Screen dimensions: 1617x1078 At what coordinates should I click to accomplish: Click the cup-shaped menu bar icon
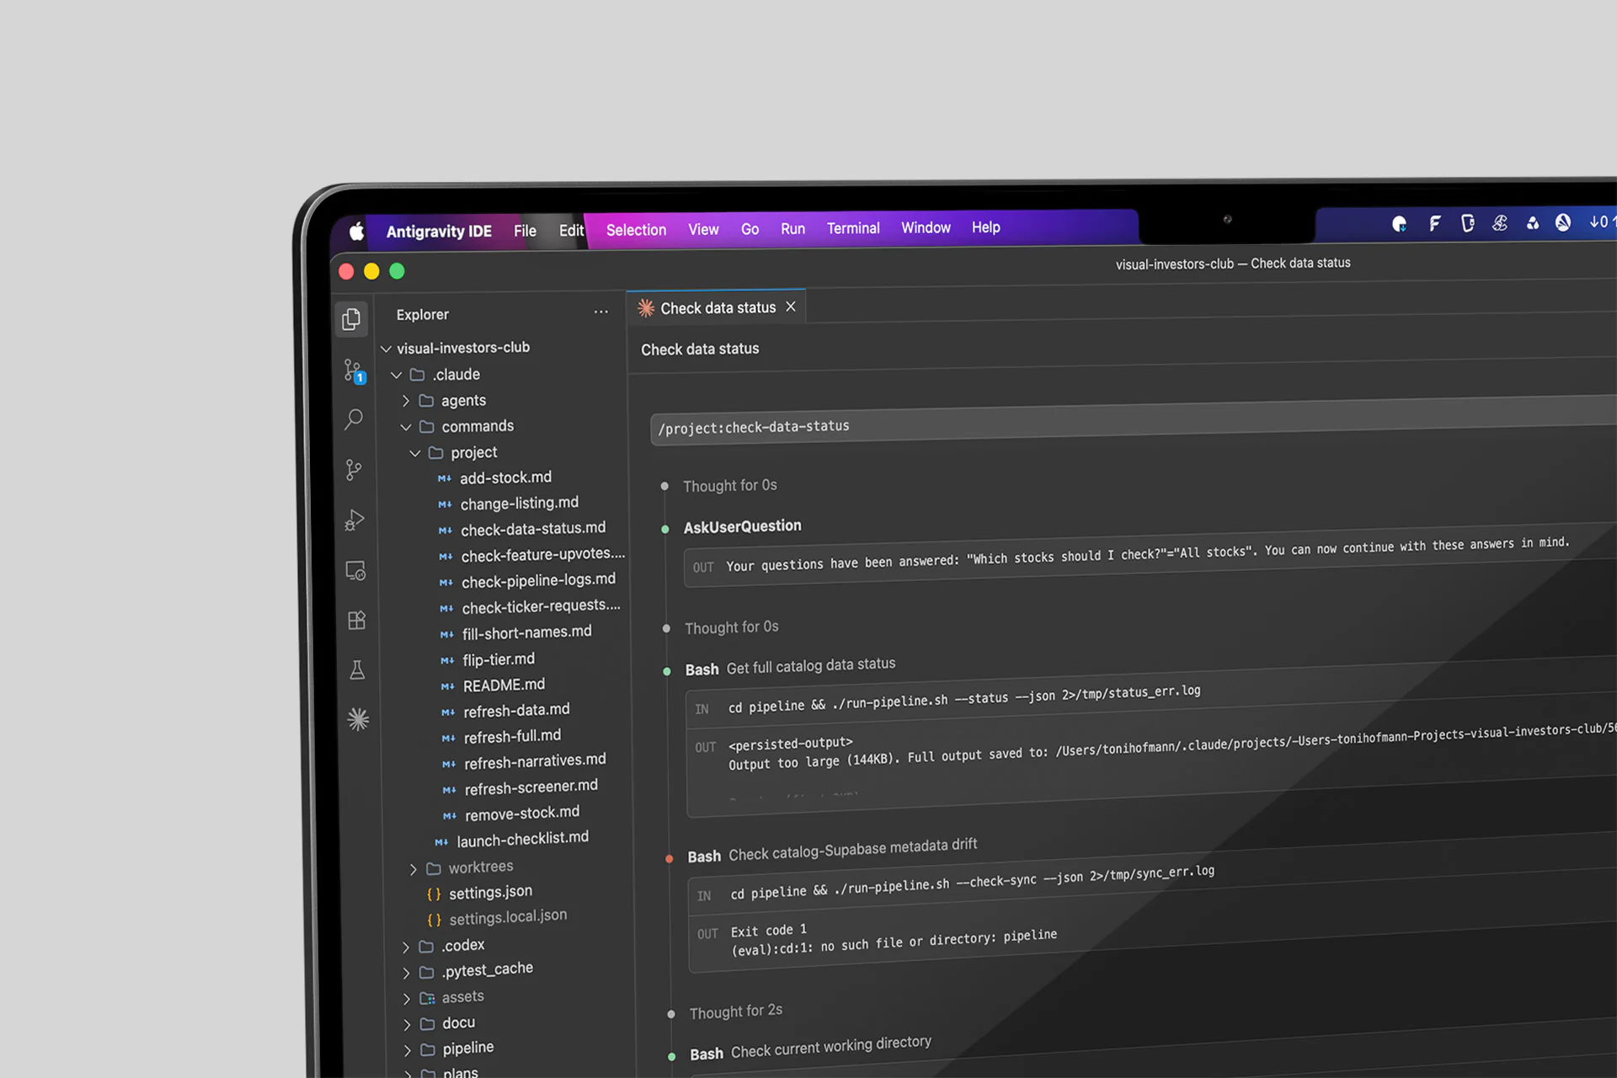1468,223
